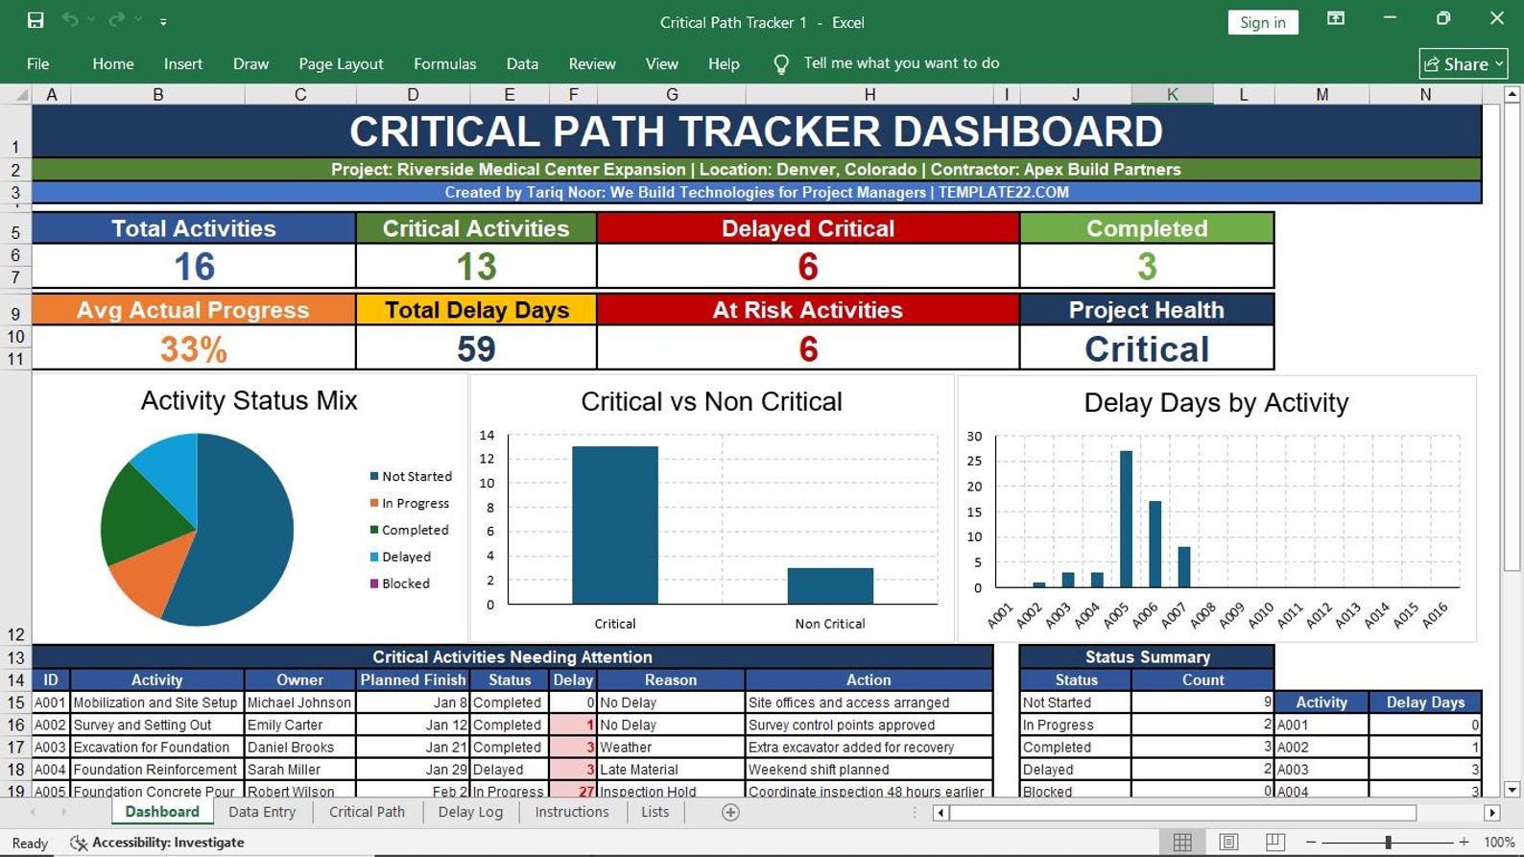The width and height of the screenshot is (1524, 857).
Task: Click the A005 bar in delay chart
Action: (x=1126, y=518)
